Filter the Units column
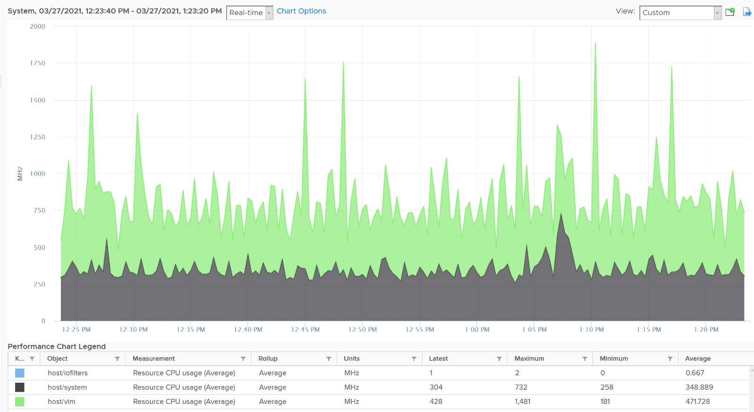The width and height of the screenshot is (754, 412). (414, 359)
